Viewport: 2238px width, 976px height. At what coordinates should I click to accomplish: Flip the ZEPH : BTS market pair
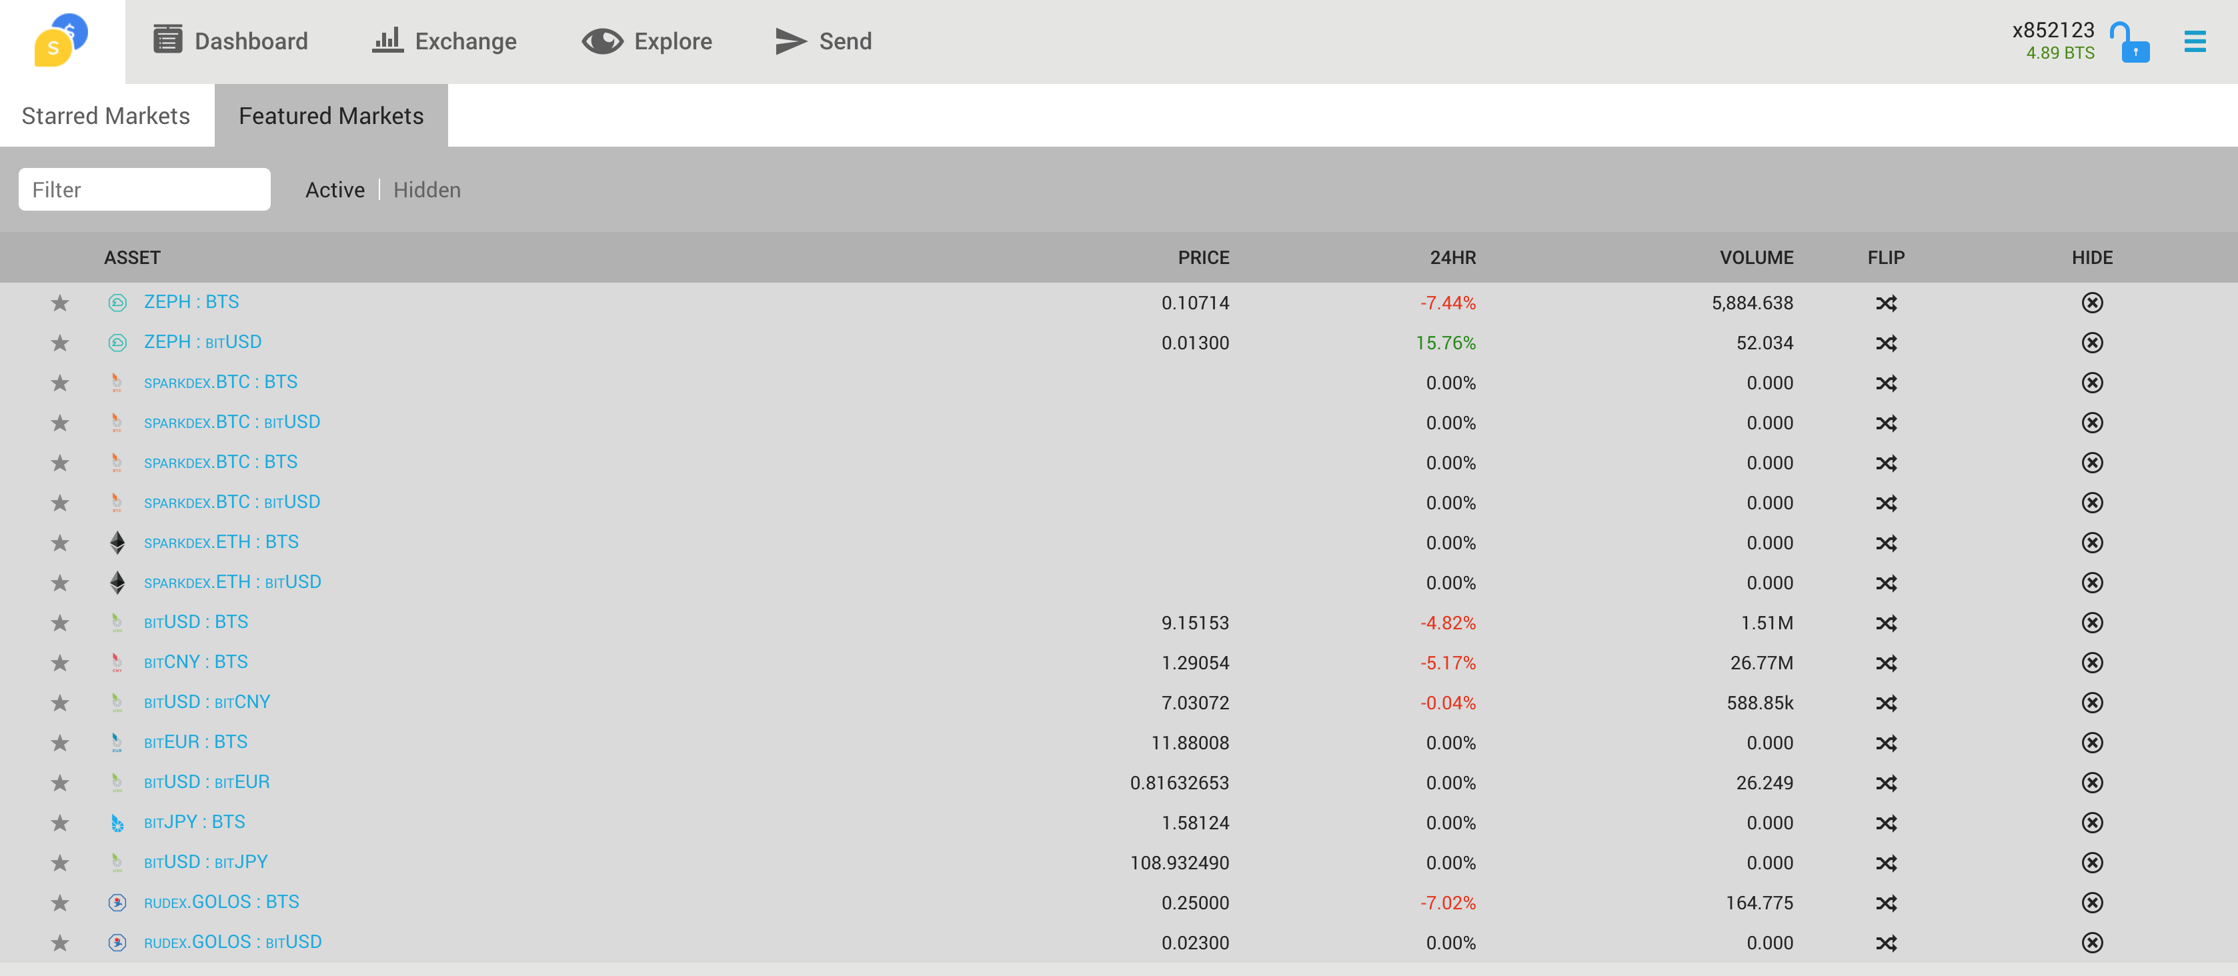1885,303
